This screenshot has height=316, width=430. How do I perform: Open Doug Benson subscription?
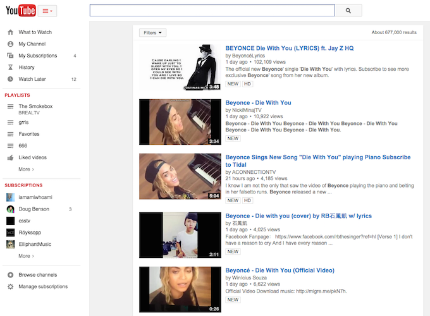[33, 209]
